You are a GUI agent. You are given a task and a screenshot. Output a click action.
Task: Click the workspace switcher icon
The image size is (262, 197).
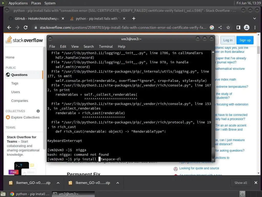pos(243,194)
